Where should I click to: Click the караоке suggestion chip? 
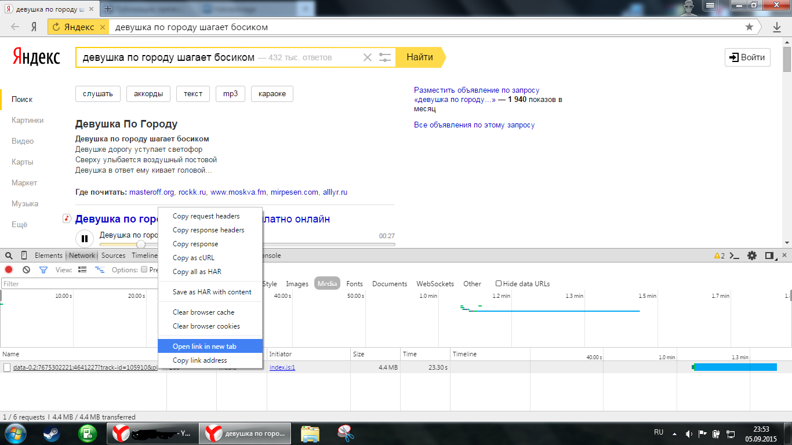pos(272,94)
